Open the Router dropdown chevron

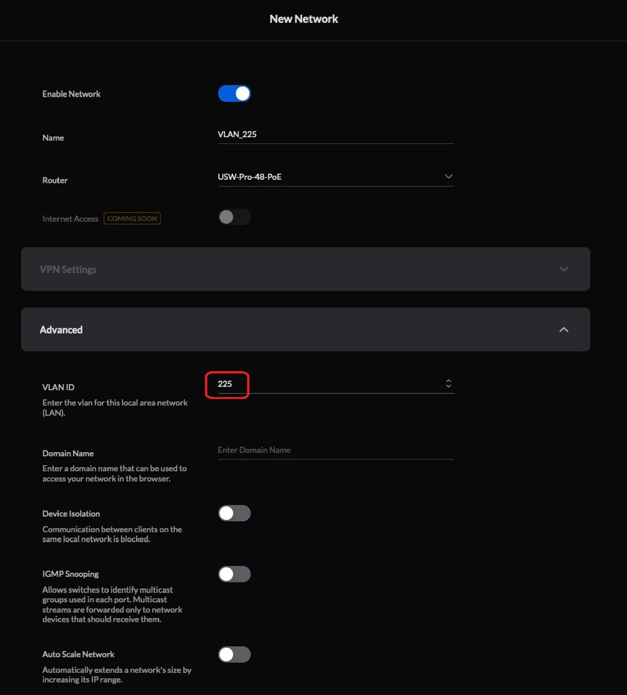(448, 177)
